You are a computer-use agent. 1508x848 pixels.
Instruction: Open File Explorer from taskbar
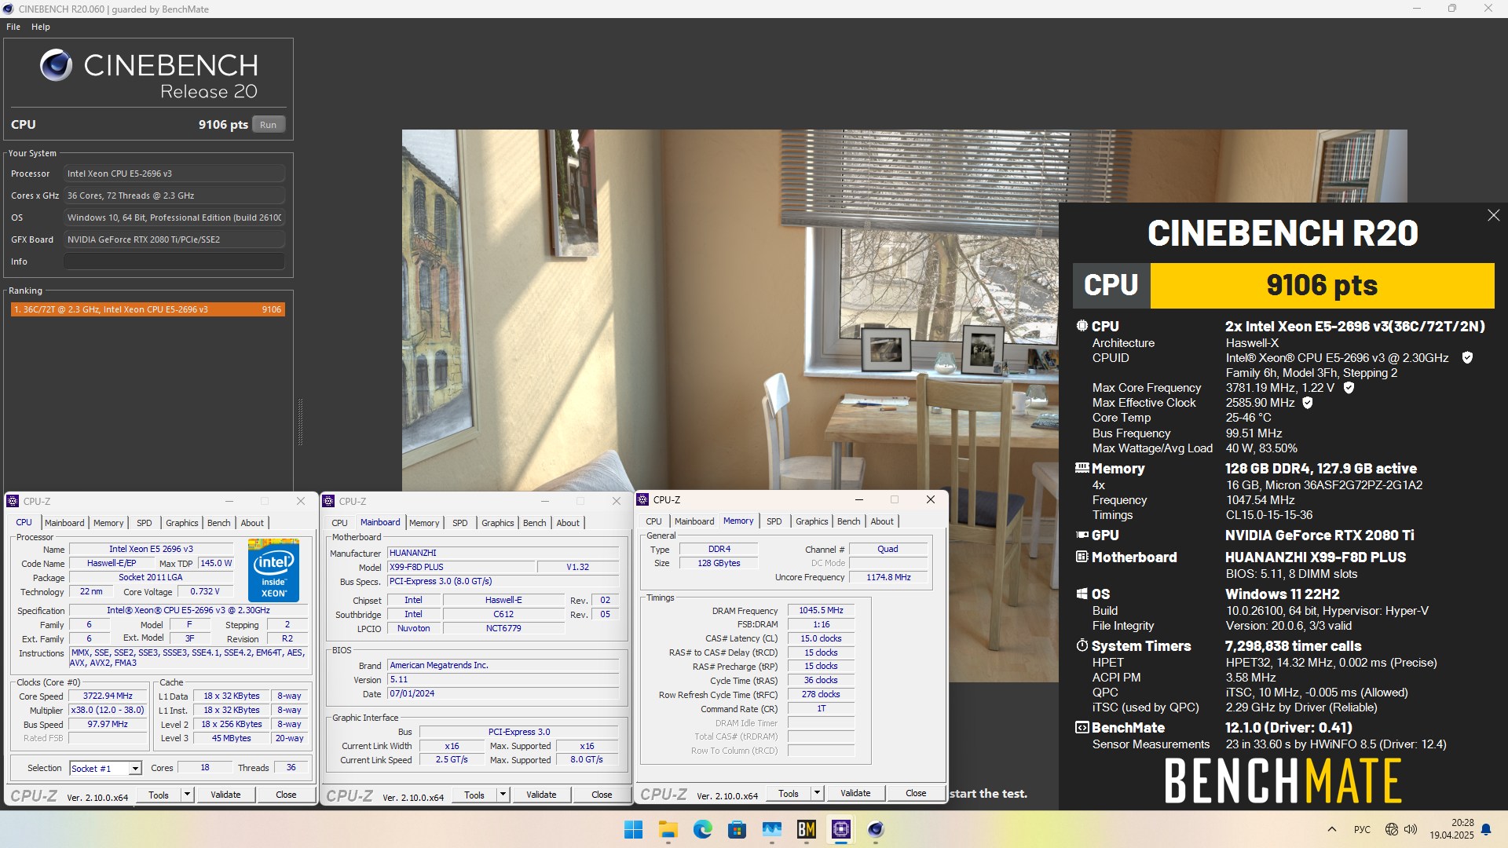pyautogui.click(x=668, y=829)
